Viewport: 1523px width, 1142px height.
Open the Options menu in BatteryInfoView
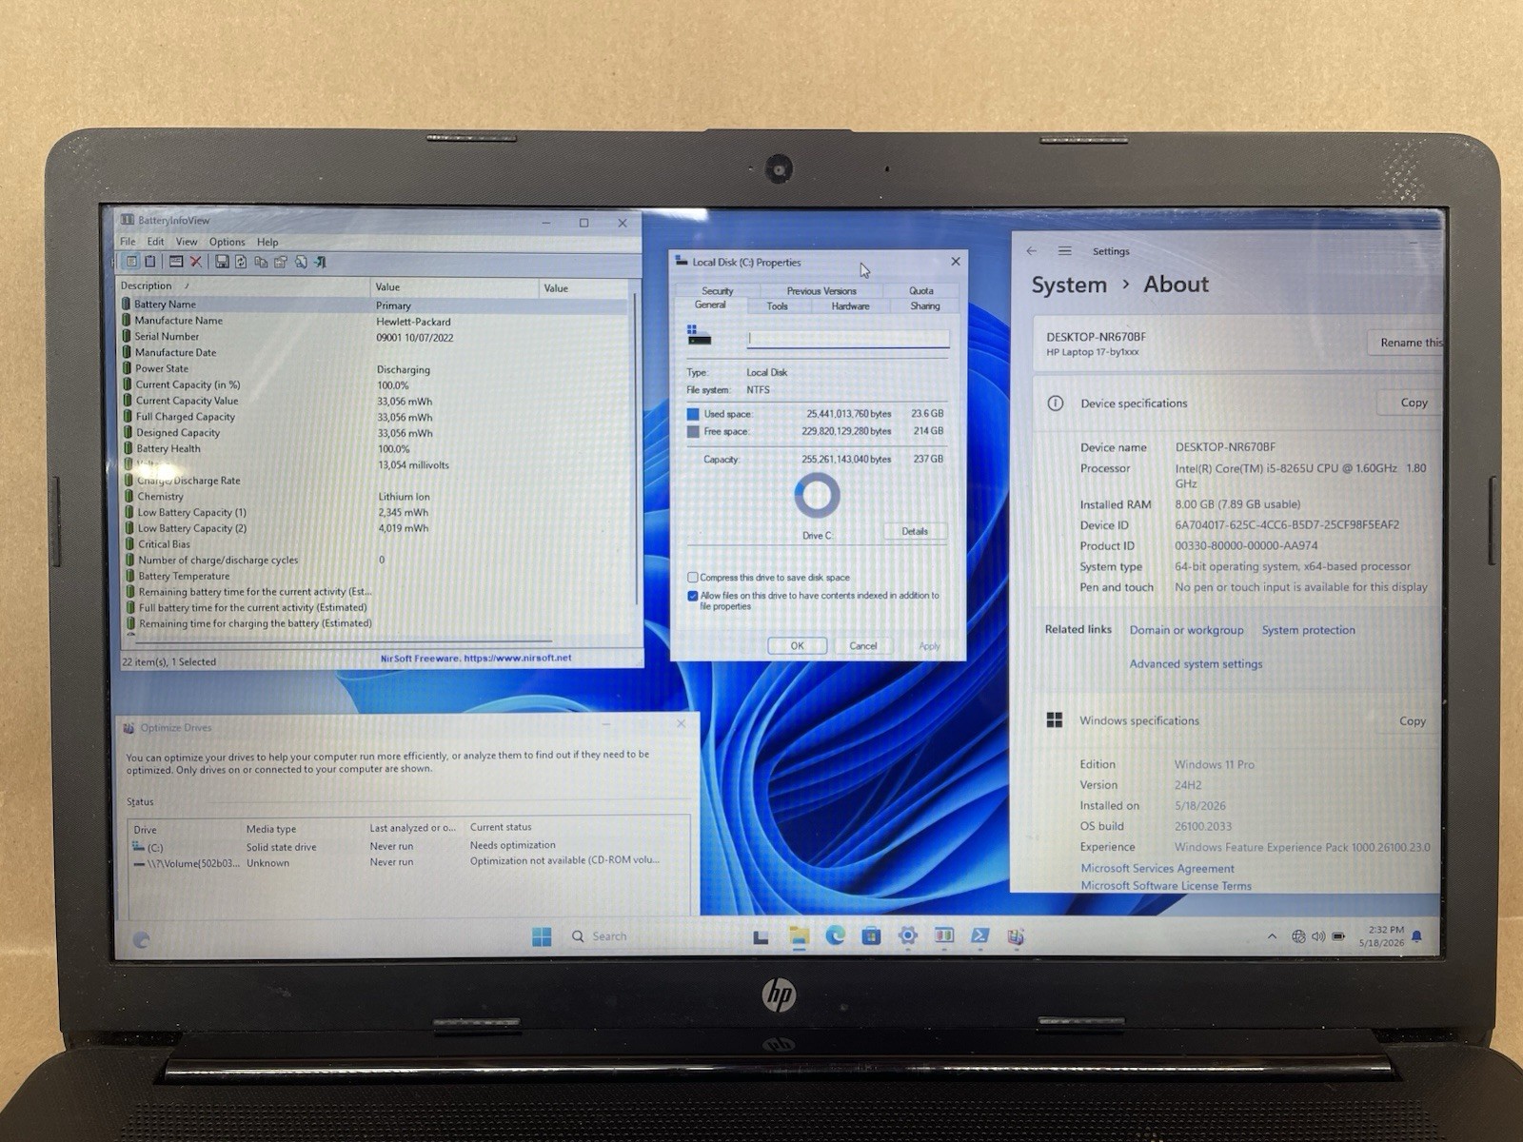[x=227, y=242]
